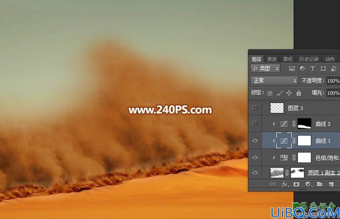The height and width of the screenshot is (219, 340).
Task: Switch to the 通道 tab
Action: 272,59
